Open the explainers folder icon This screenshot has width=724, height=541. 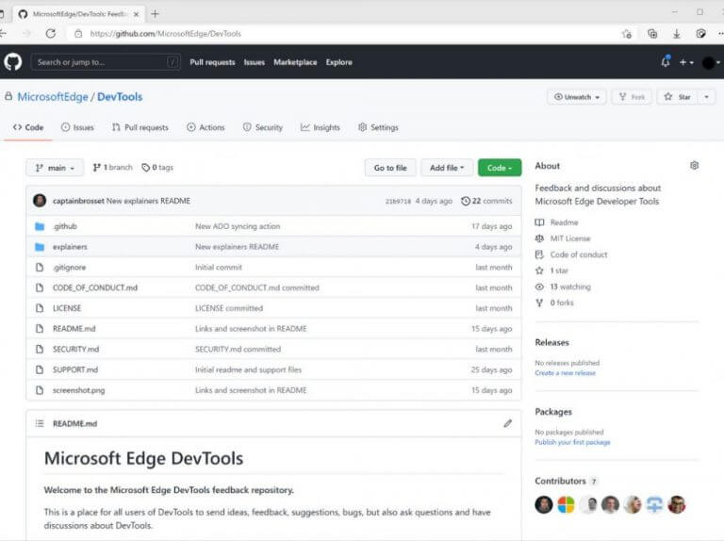tap(40, 247)
